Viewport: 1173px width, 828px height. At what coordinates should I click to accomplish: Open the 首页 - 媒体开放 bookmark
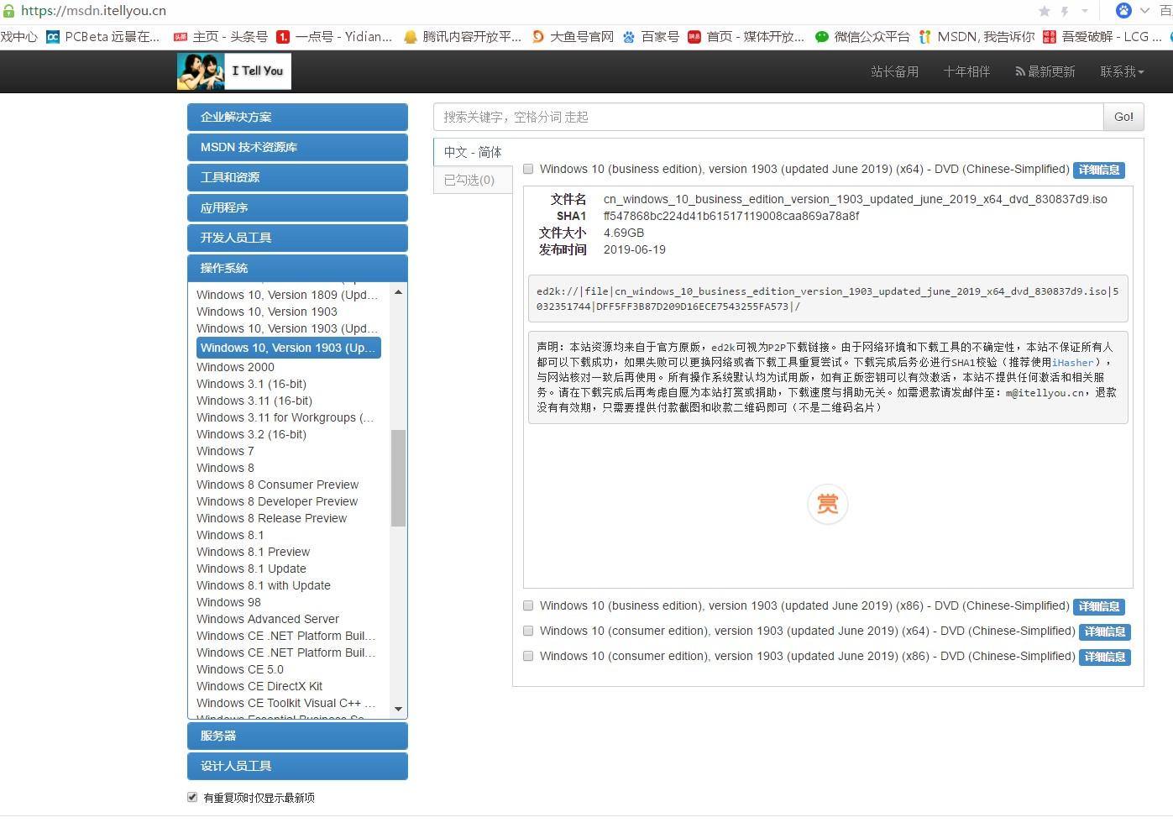746,37
